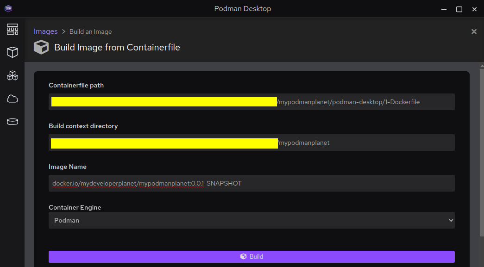484x267 pixels.
Task: Navigate back via the Images breadcrumb link
Action: pyautogui.click(x=45, y=31)
